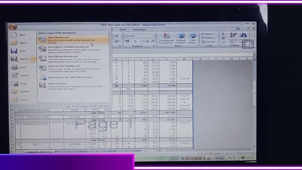Image resolution: width=302 pixels, height=170 pixels.
Task: Open Conditional Formatting menu
Action: coord(166,39)
